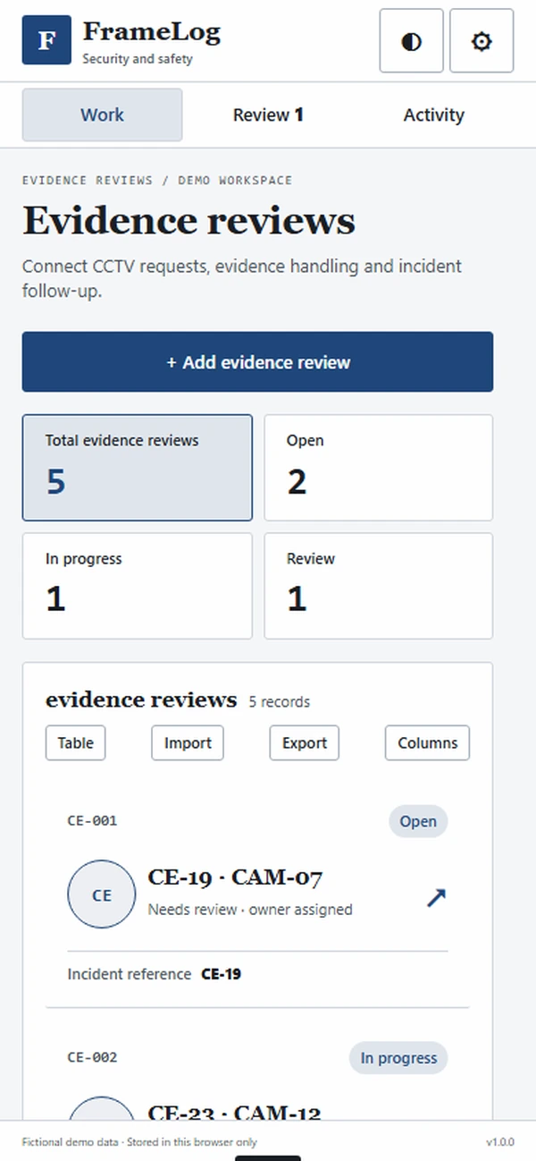Filter by the In progress stat card
The height and width of the screenshot is (1161, 536).
click(x=138, y=586)
